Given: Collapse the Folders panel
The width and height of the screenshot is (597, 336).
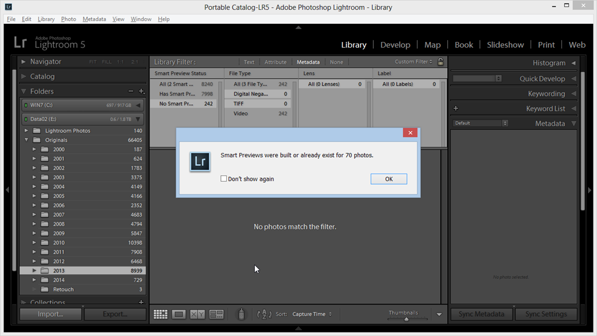Looking at the screenshot, I should click(x=23, y=91).
